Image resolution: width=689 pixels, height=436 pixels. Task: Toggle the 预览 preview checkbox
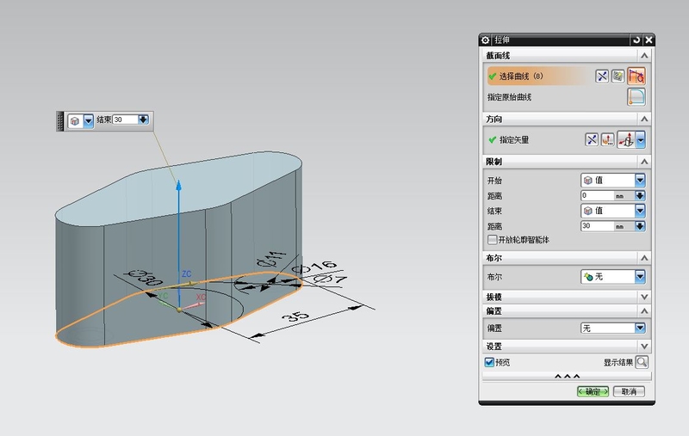[490, 362]
